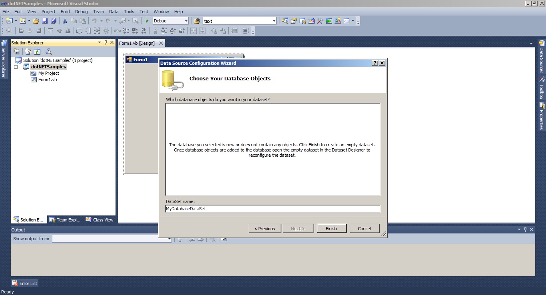
Task: Collapse the dotNETSamples project node
Action: 16,67
